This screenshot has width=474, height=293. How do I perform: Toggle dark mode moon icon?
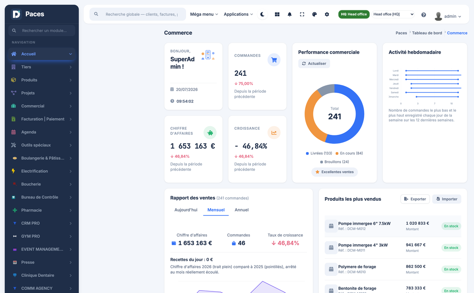coord(262,14)
